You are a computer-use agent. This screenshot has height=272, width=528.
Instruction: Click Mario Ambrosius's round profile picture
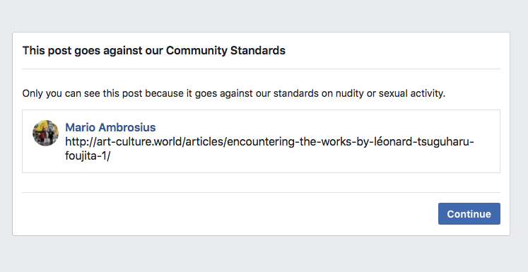coord(45,133)
